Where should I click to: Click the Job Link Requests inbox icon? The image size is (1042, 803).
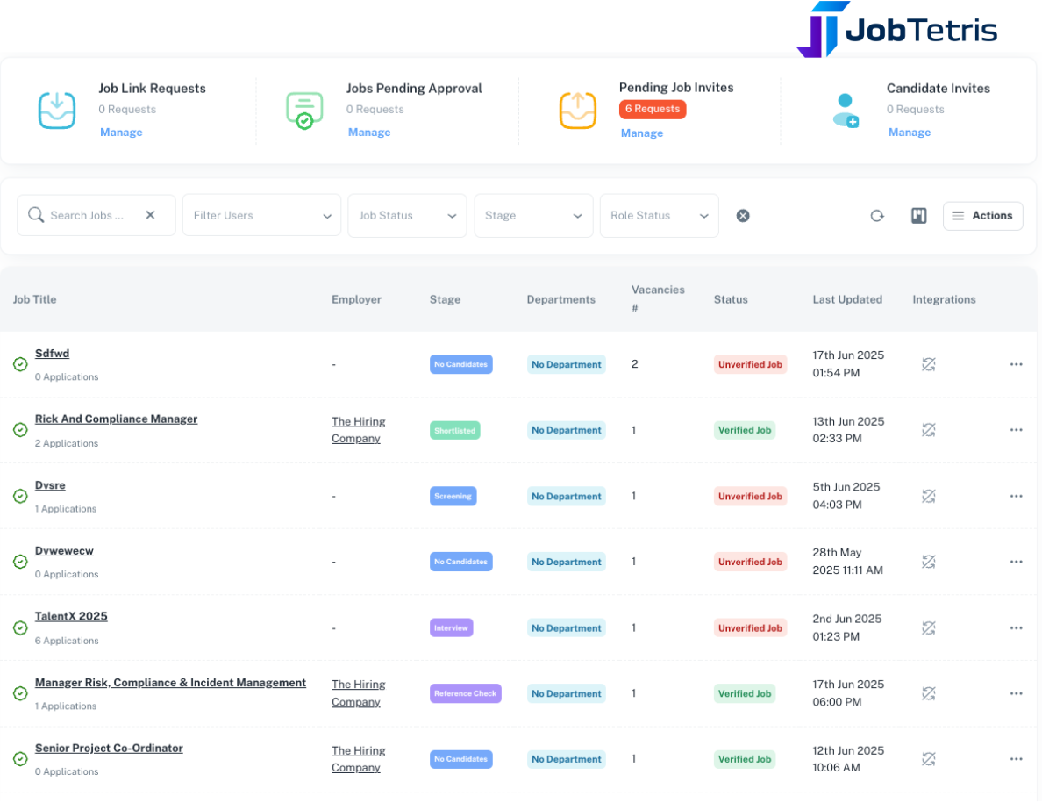56,111
